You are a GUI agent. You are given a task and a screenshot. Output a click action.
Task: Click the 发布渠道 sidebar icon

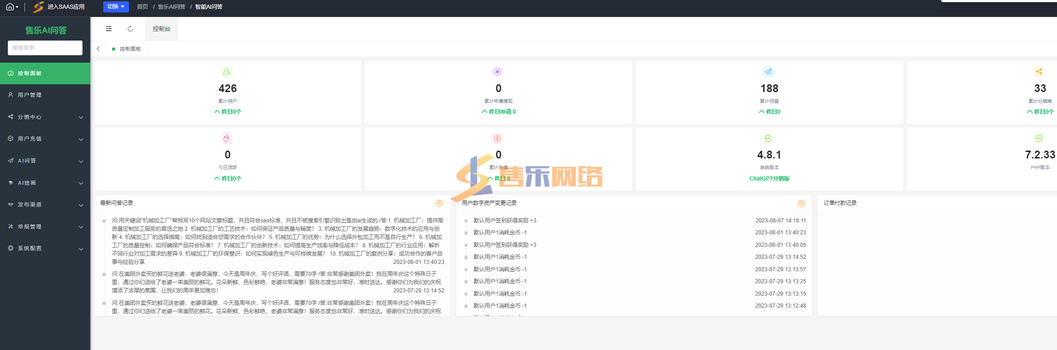(x=11, y=204)
